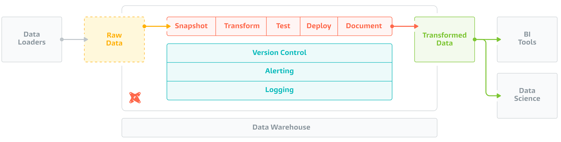The height and width of the screenshot is (142, 561).
Task: Click the gray arrow from Data Loaders
Action: pos(74,40)
